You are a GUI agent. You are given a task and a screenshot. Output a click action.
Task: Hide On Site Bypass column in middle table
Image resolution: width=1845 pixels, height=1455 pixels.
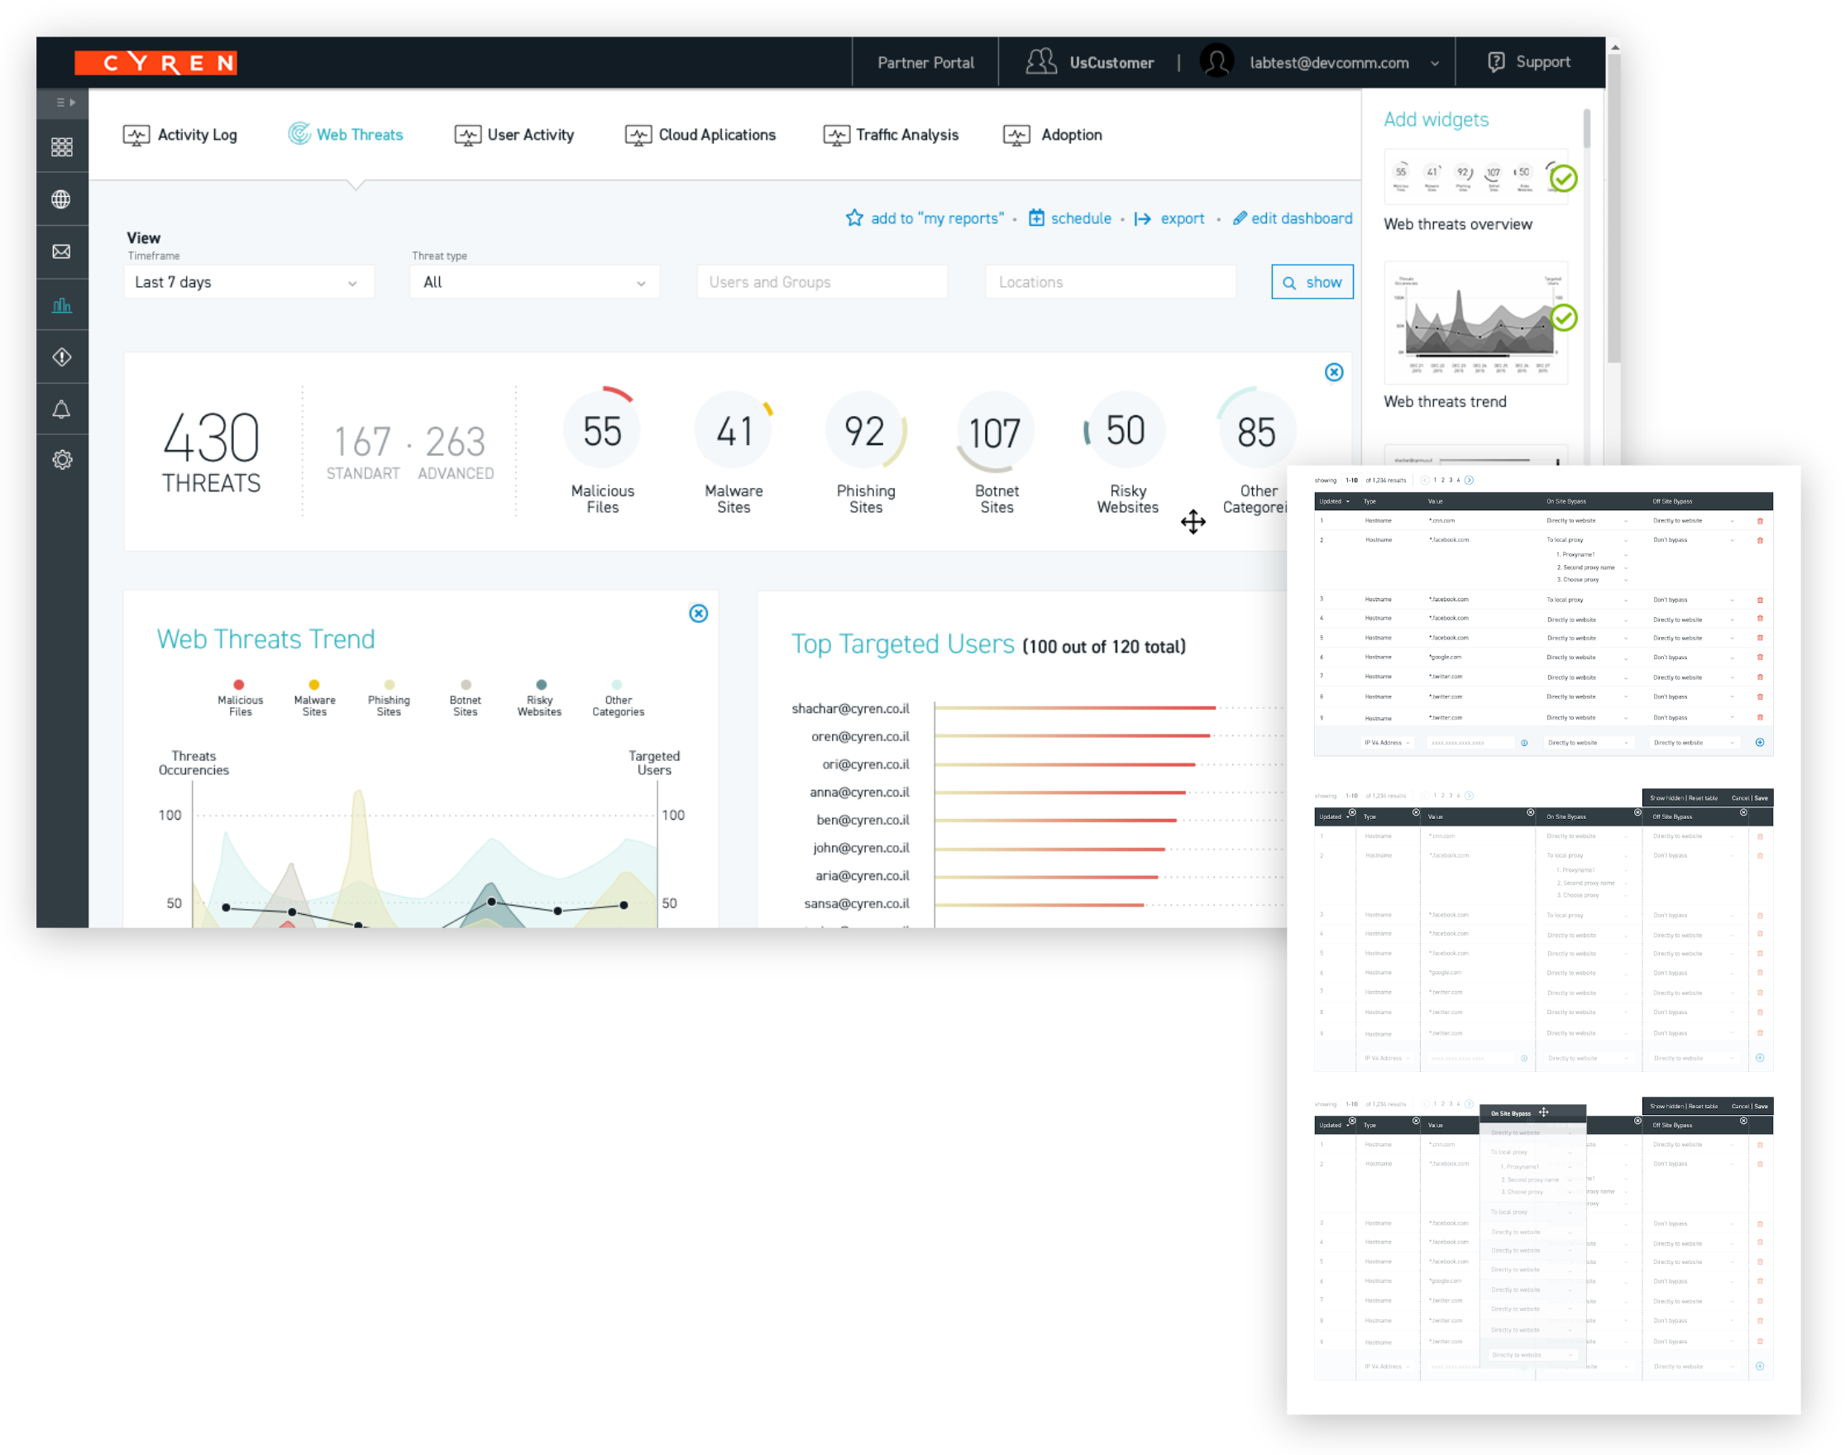[1637, 812]
